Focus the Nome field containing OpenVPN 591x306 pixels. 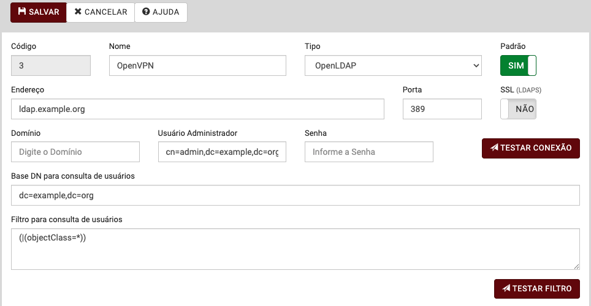pyautogui.click(x=197, y=65)
